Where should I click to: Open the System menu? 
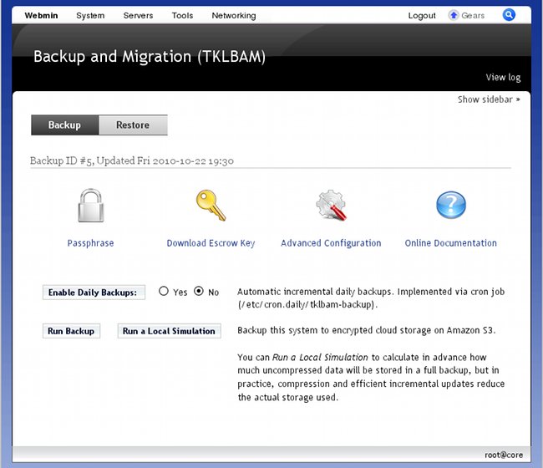90,16
